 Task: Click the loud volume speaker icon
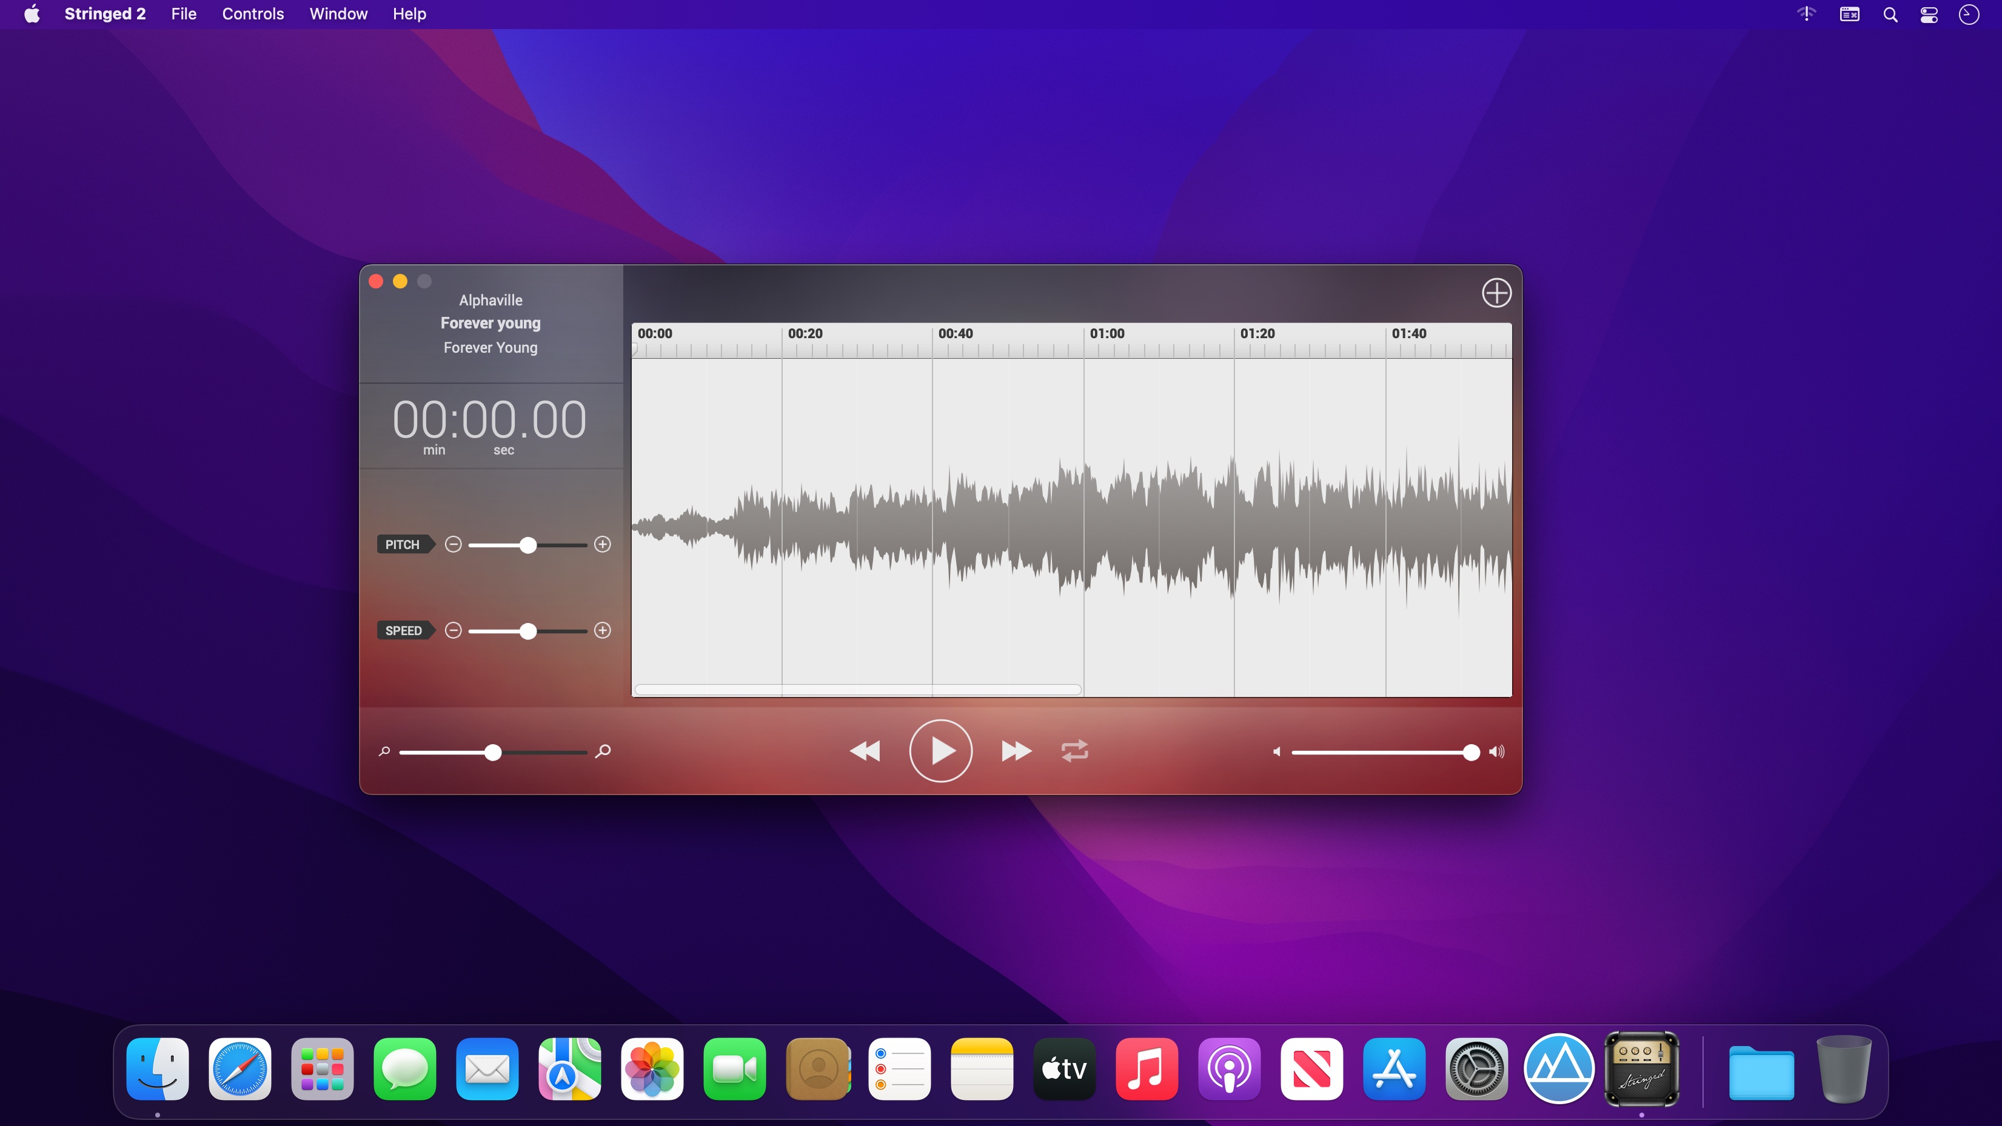(x=1497, y=751)
